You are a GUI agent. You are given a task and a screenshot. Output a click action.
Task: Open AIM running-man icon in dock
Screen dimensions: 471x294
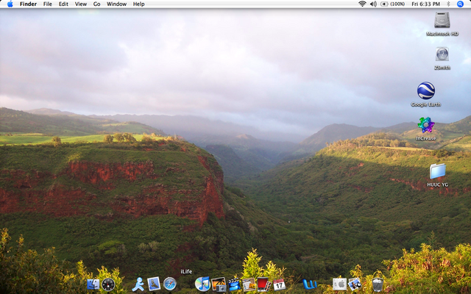pyautogui.click(x=138, y=284)
